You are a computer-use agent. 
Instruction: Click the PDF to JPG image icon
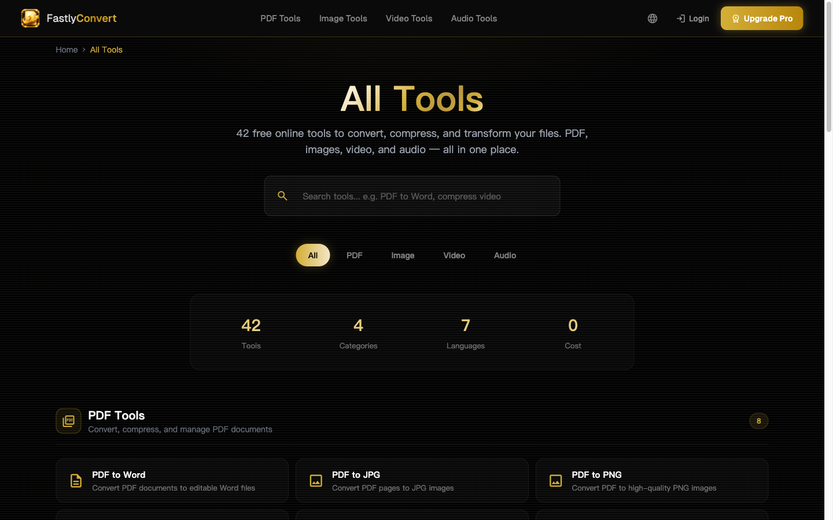click(x=316, y=481)
